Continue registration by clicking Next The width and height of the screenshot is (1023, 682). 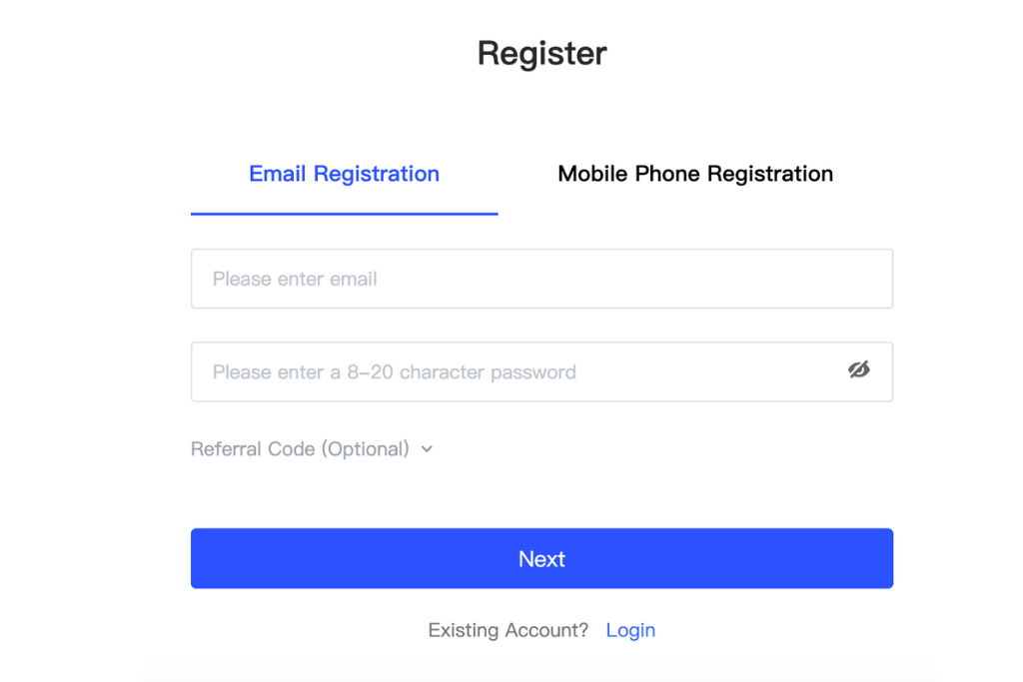(541, 558)
